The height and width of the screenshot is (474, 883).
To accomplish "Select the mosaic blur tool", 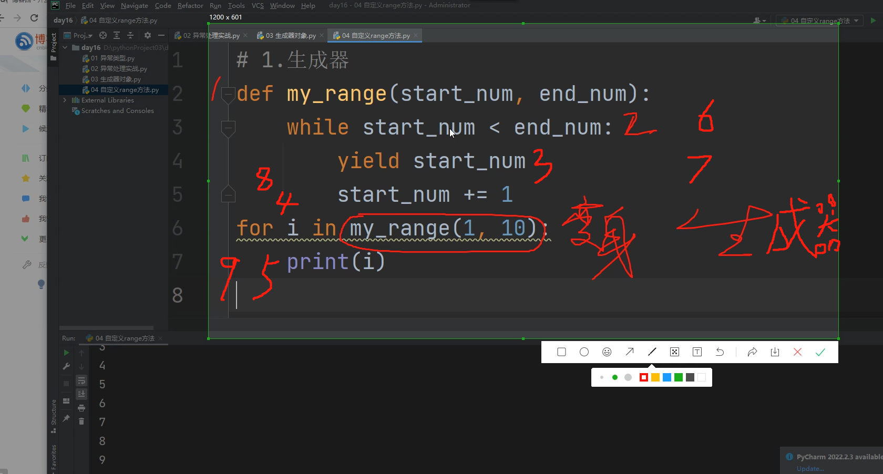I will pos(674,352).
